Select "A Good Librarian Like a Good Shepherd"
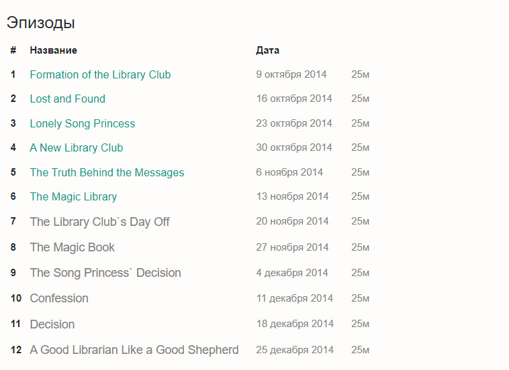509x370 pixels. (x=134, y=350)
